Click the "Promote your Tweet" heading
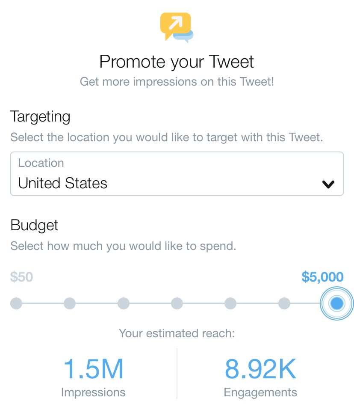This screenshot has height=410, width=354. pyautogui.click(x=177, y=62)
